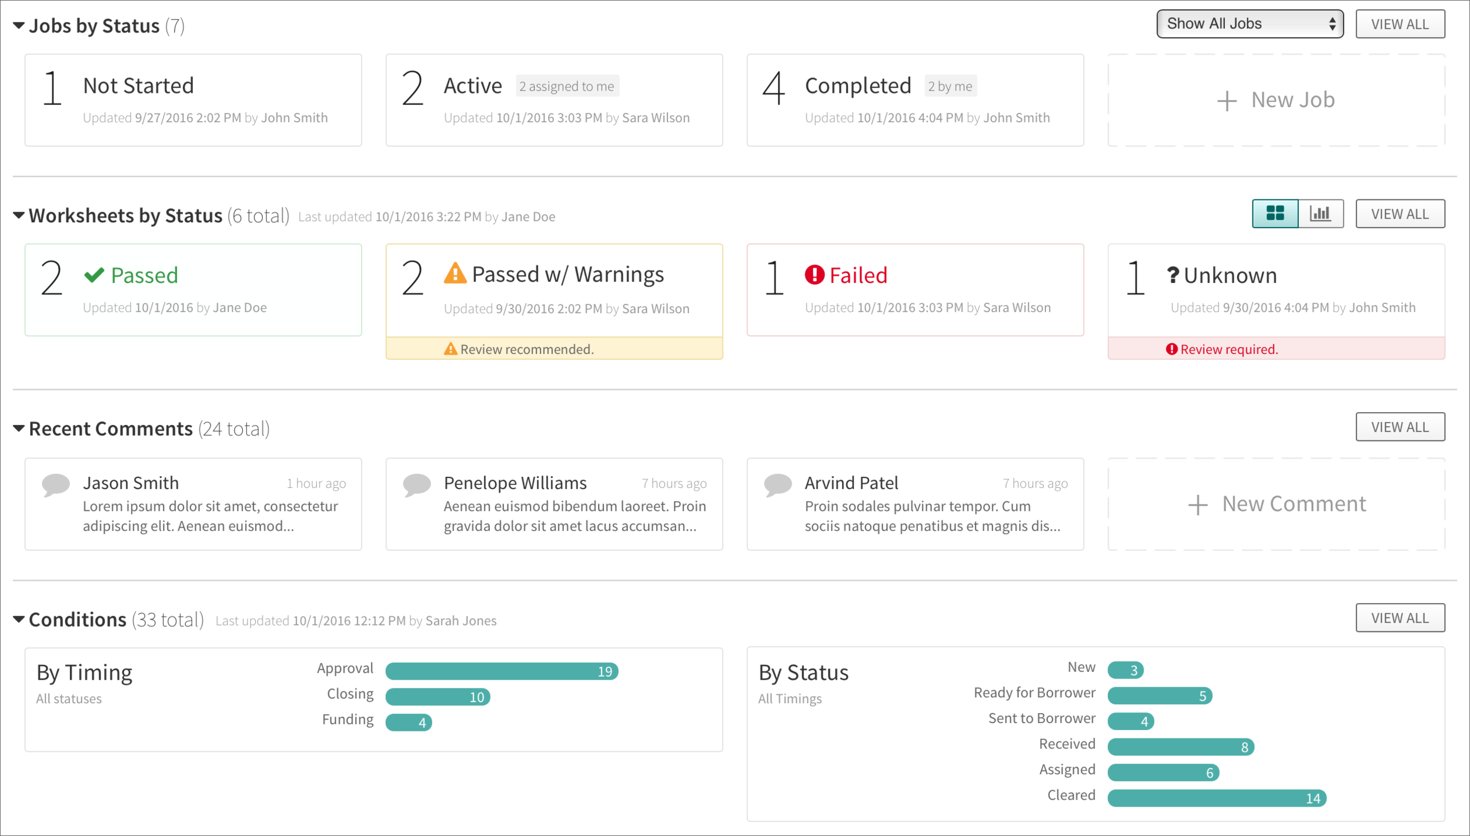This screenshot has height=836, width=1470.
Task: Click the warning triangle on Passed w/ Warnings
Action: click(456, 273)
